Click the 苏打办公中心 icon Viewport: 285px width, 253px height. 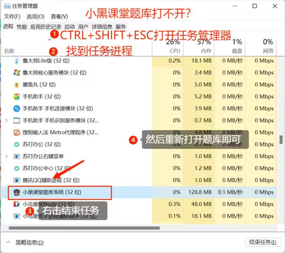tap(16, 168)
